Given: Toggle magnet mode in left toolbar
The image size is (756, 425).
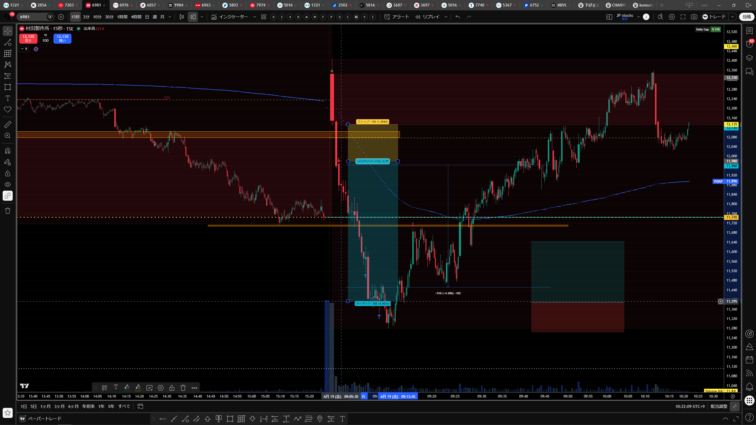Looking at the screenshot, I should pos(8,151).
